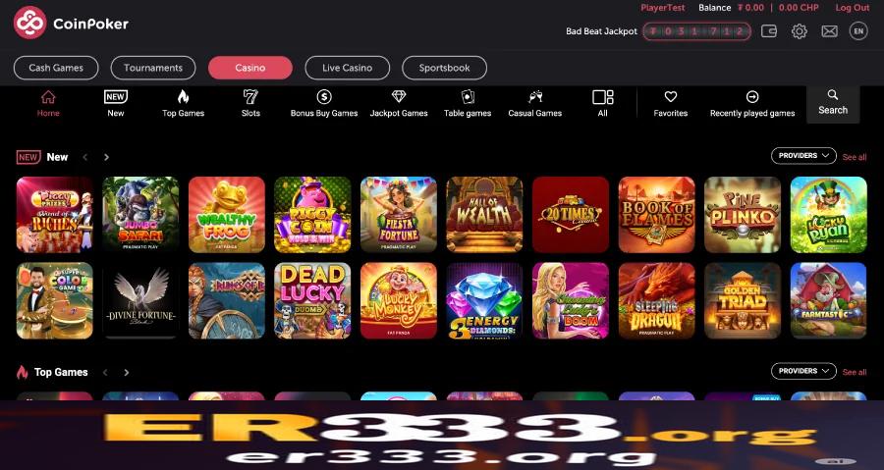Show Favorites heart category

670,104
